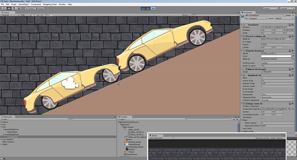
Task: Open the Sorting Layer dropdown
Action: coord(277,63)
